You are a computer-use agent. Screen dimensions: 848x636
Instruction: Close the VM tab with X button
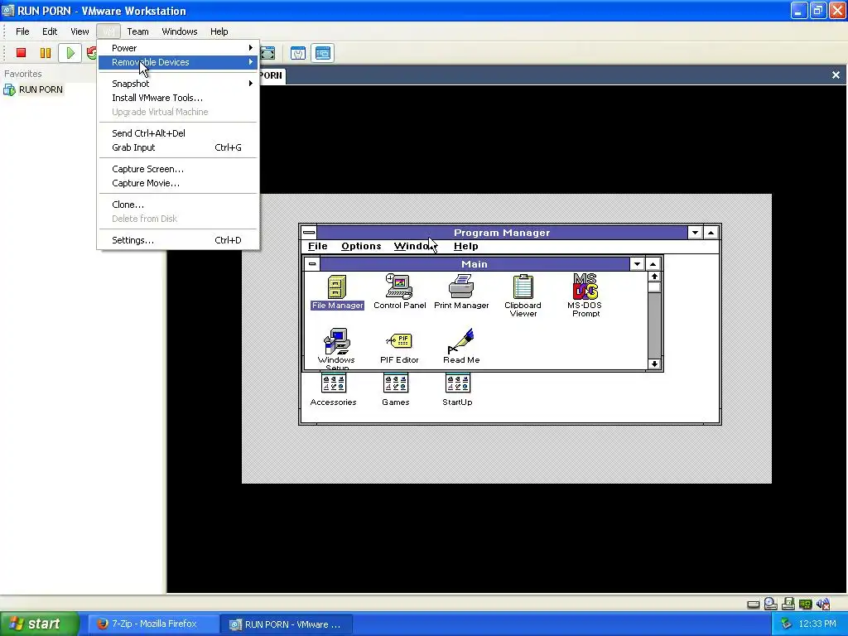pyautogui.click(x=836, y=75)
